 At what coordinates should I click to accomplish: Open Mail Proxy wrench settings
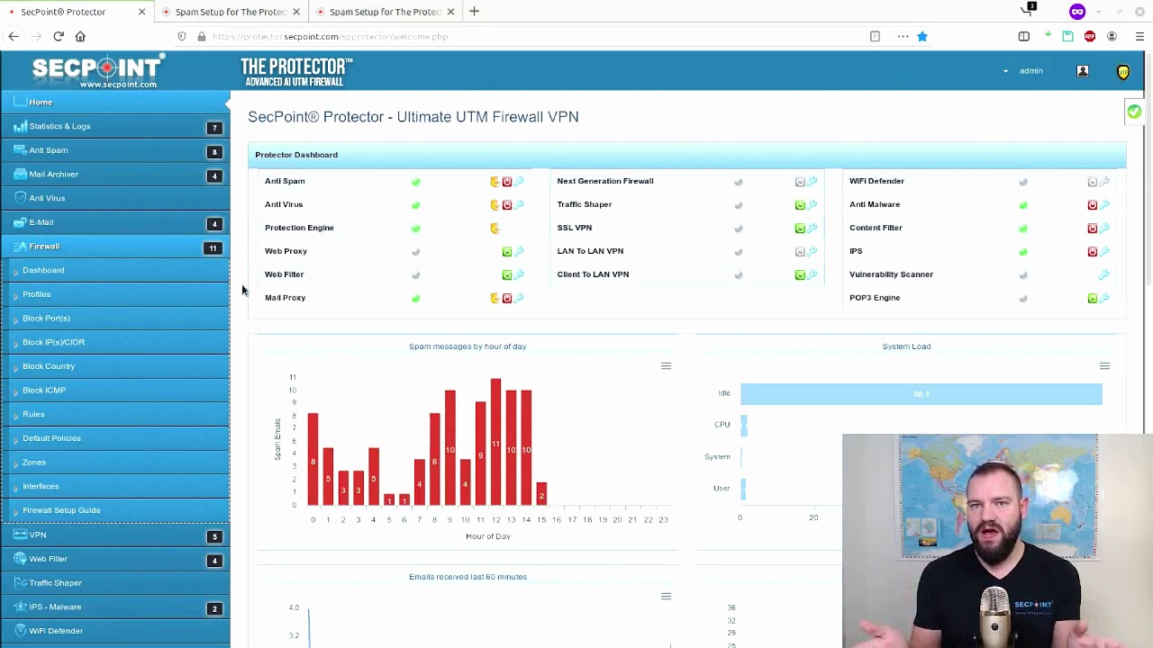519,299
